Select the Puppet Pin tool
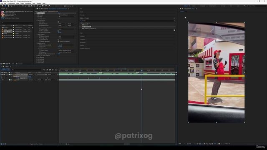 49,6
